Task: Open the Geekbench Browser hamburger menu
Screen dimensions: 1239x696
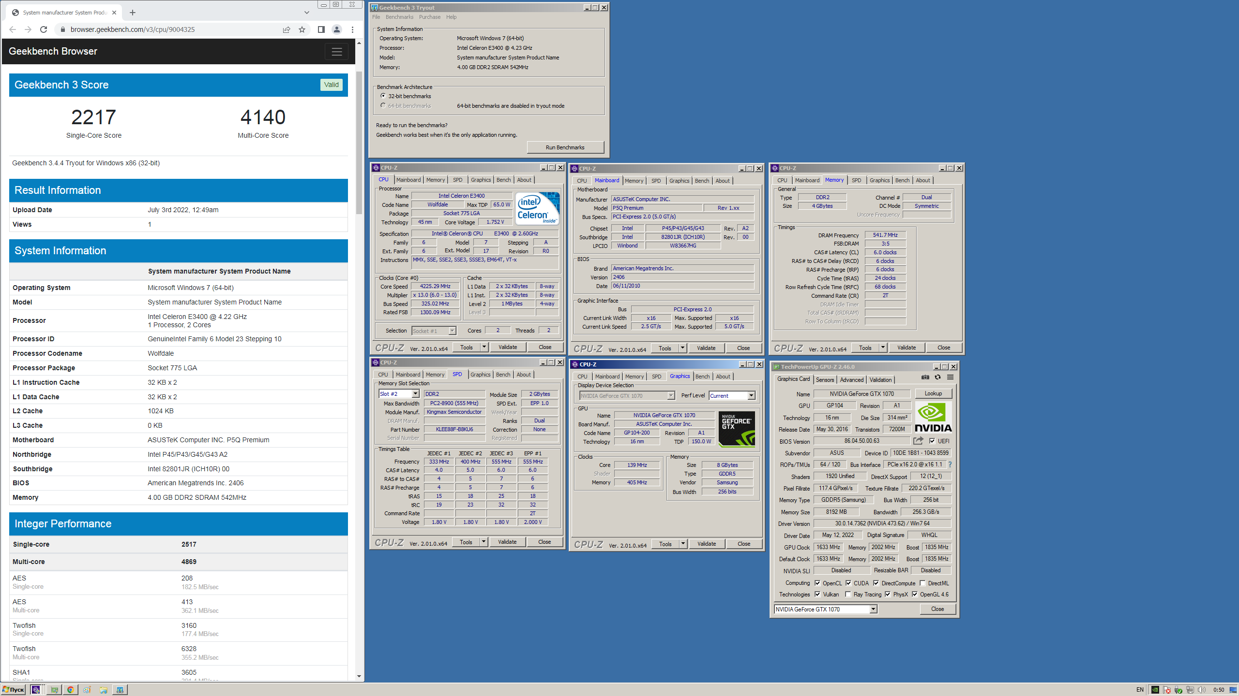Action: coord(336,51)
